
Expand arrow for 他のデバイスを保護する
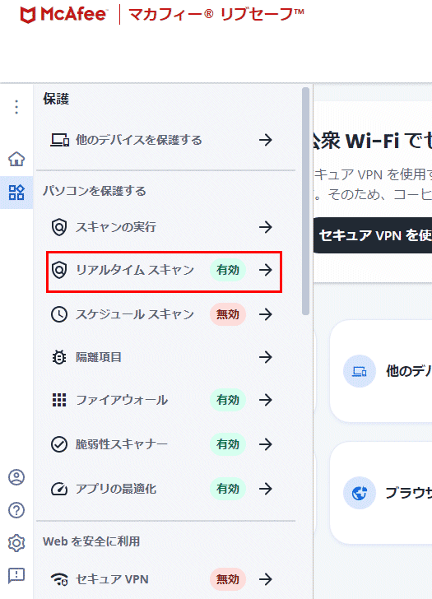266,140
